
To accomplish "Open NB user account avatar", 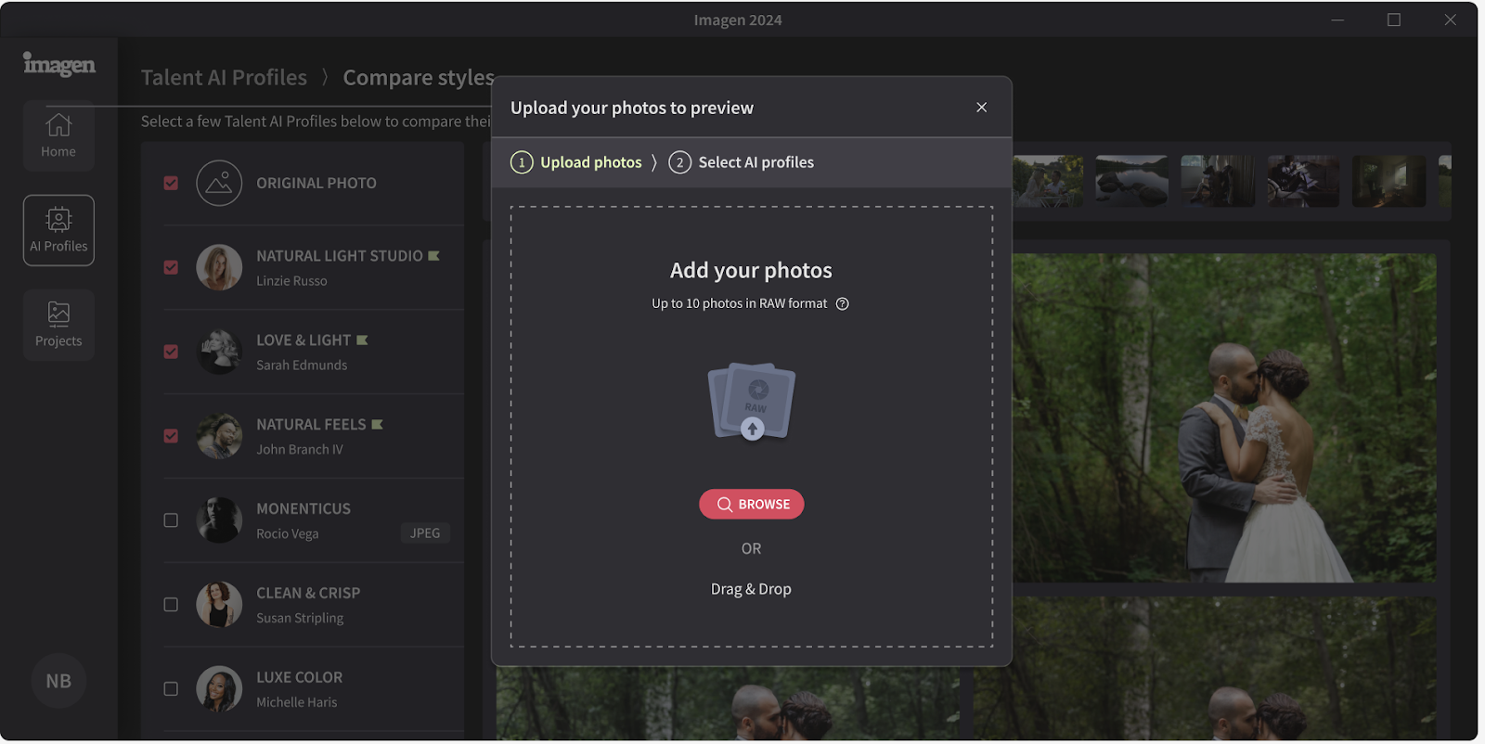I will pyautogui.click(x=58, y=681).
